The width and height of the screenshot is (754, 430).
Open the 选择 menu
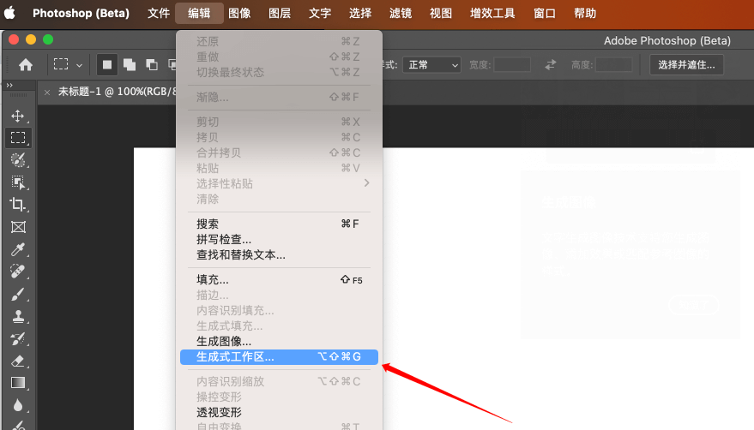pyautogui.click(x=360, y=13)
